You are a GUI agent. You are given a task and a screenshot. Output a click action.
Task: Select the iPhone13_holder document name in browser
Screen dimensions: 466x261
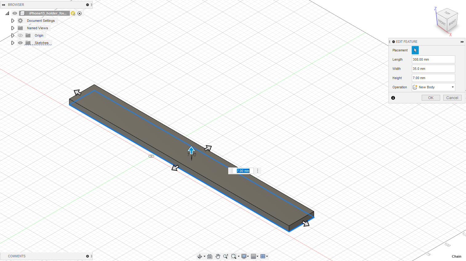48,13
